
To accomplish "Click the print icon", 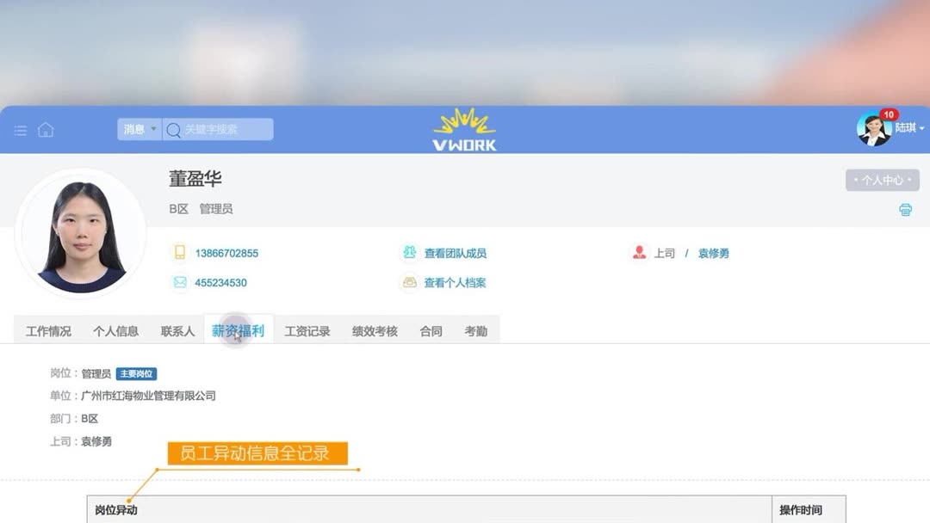I will (905, 210).
